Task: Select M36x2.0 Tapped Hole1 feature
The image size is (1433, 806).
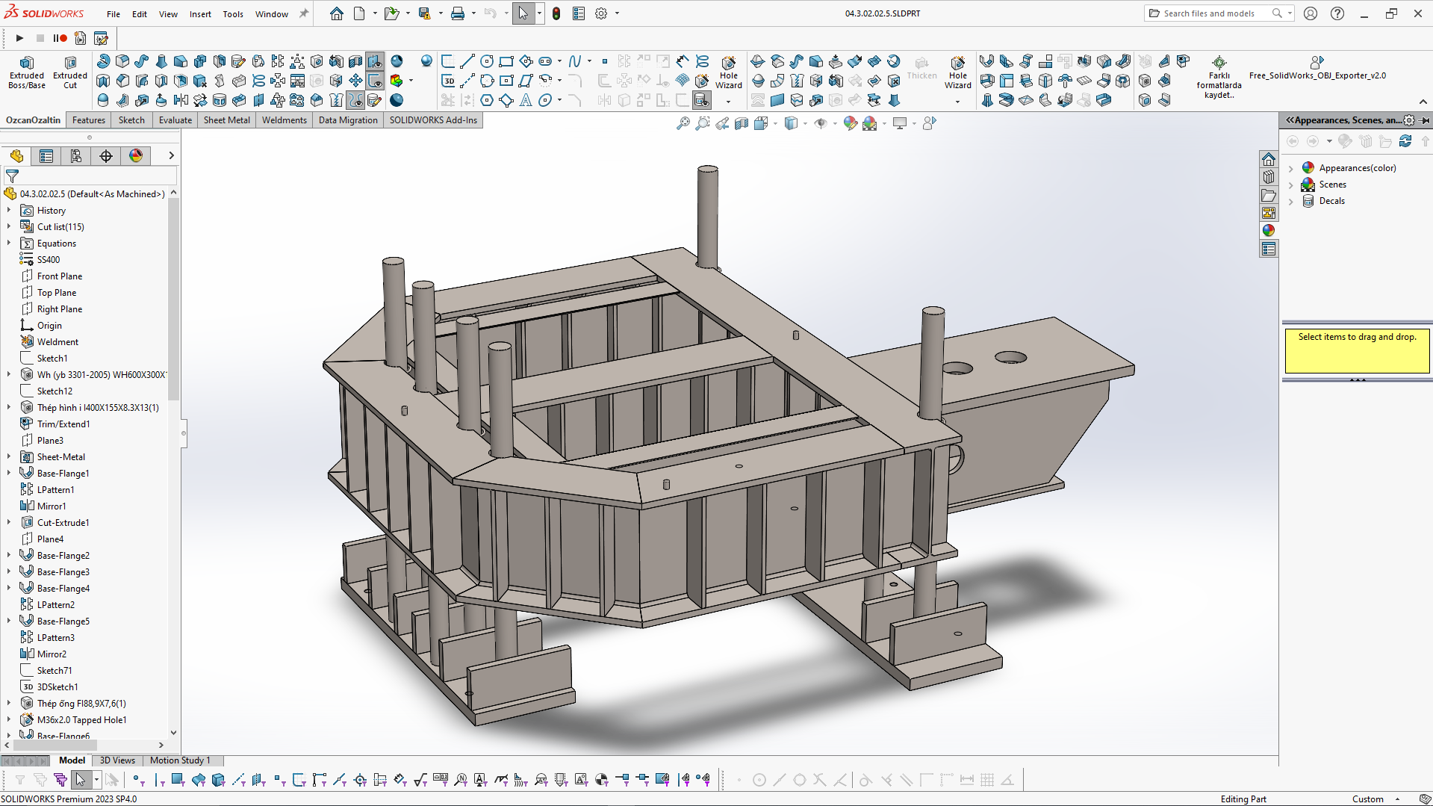Action: pyautogui.click(x=81, y=720)
